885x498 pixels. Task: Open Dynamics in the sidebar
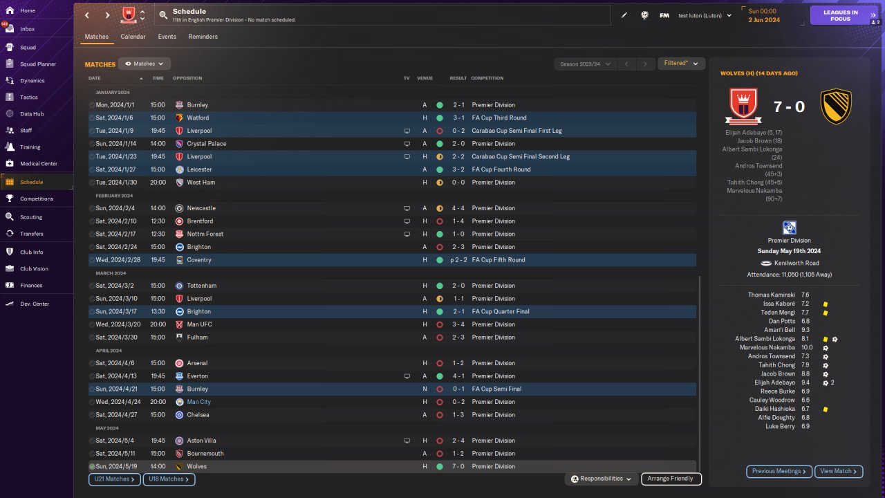pyautogui.click(x=37, y=81)
